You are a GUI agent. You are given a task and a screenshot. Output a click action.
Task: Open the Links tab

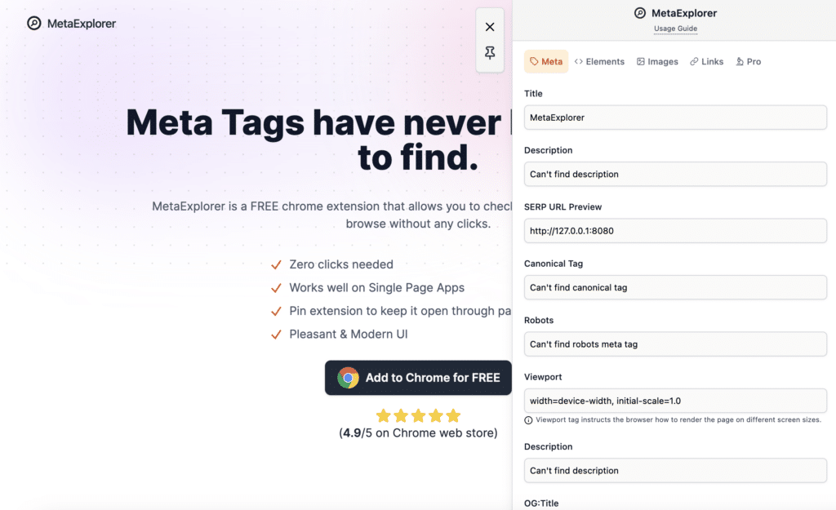[x=706, y=61]
